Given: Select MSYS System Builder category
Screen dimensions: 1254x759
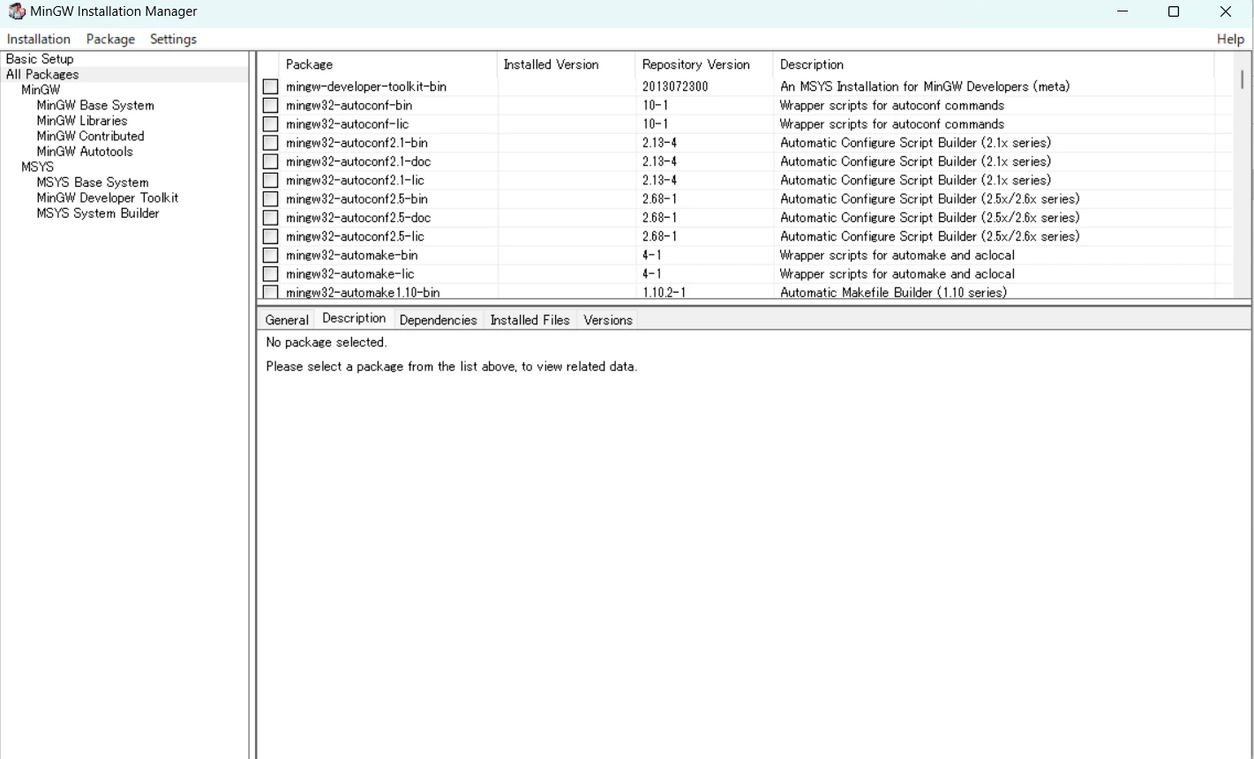Looking at the screenshot, I should click(98, 213).
